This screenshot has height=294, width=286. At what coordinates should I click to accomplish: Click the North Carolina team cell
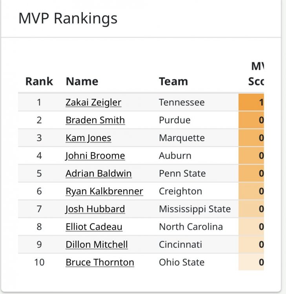(191, 227)
